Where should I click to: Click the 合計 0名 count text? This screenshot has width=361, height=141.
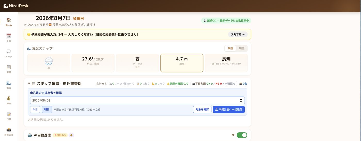pos(101,84)
